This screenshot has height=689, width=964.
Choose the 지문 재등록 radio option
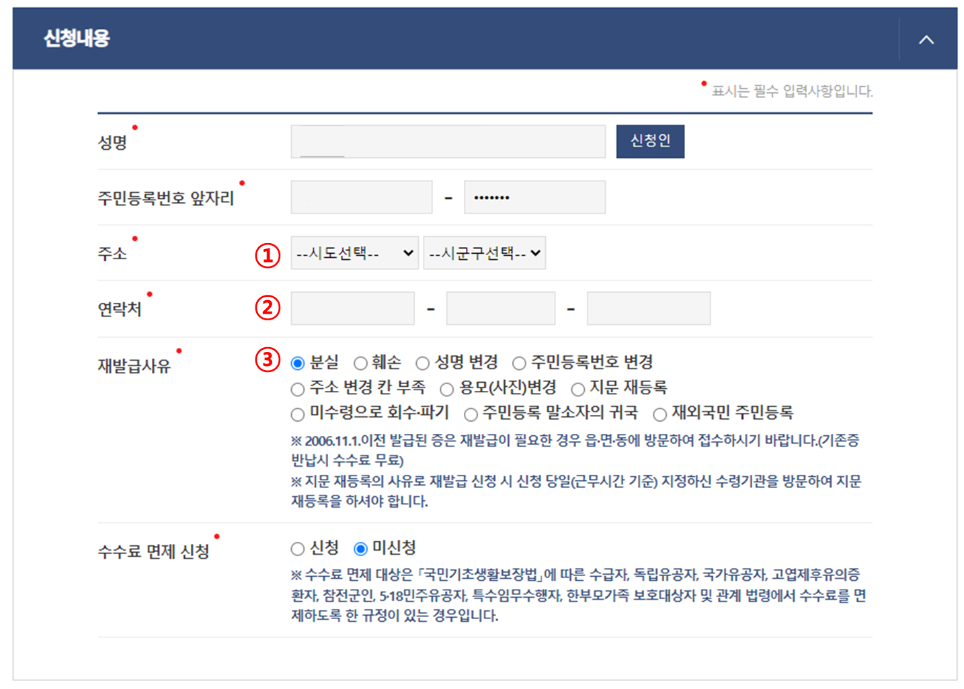(578, 389)
